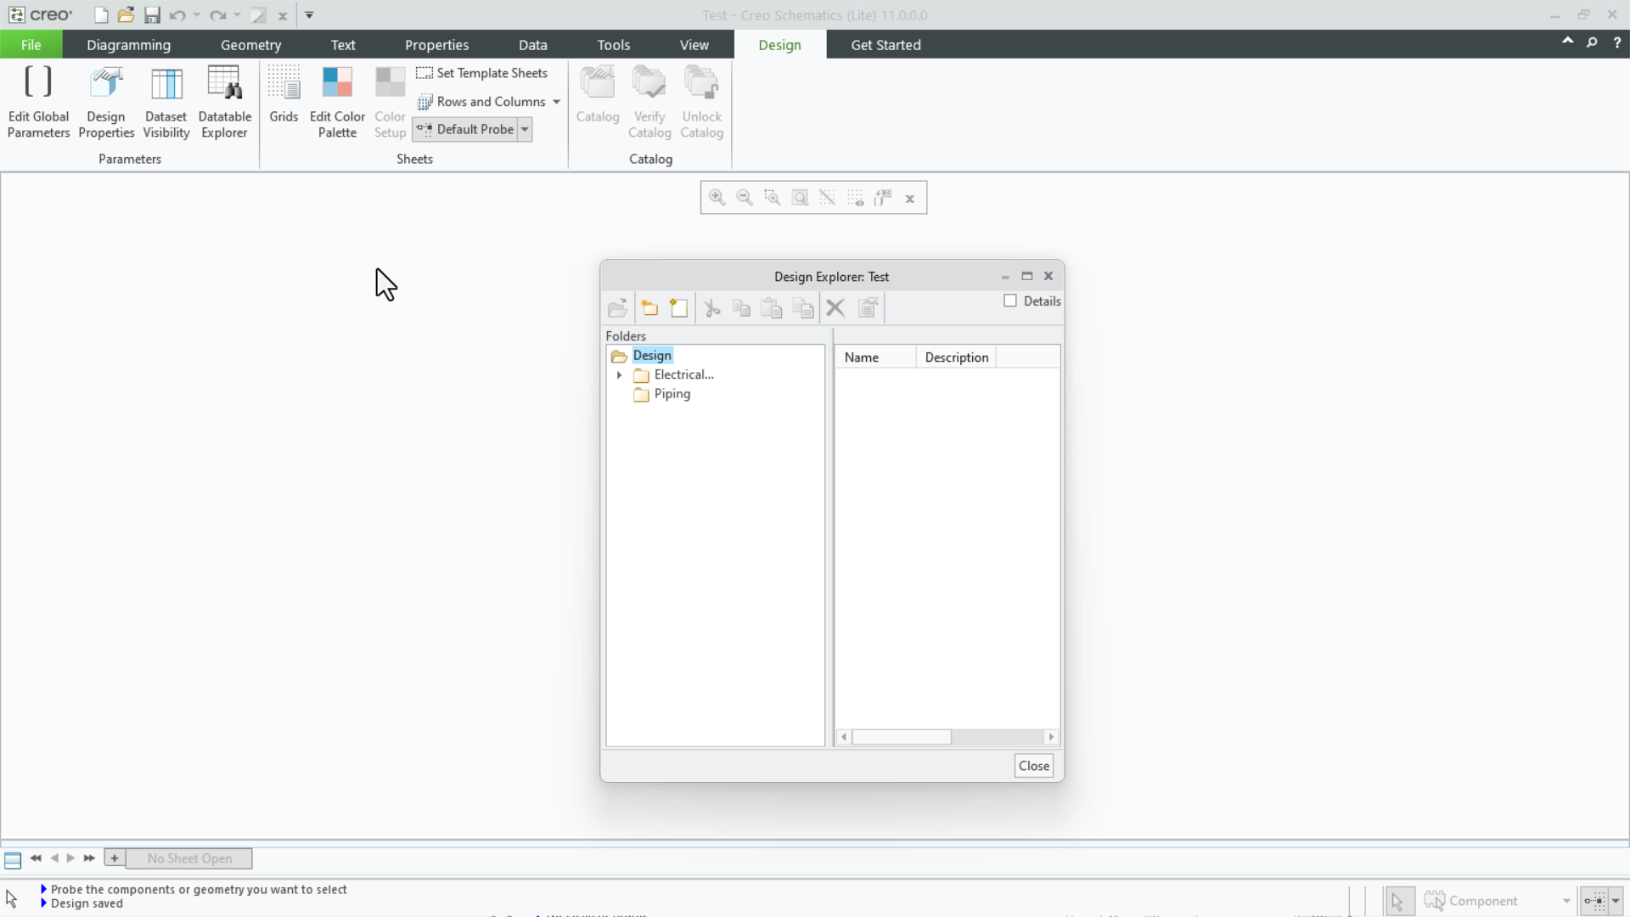Viewport: 1630px width, 917px height.
Task: Click the Cut scissors icon in Design Explorer
Action: click(712, 308)
